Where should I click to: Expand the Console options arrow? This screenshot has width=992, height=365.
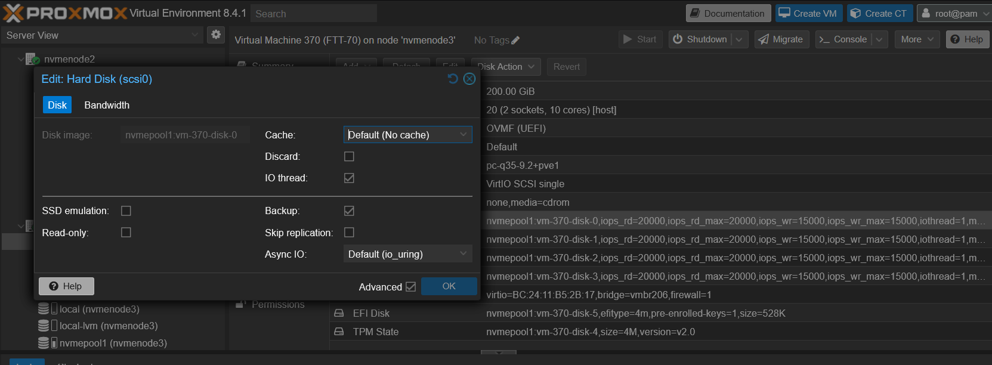[879, 39]
